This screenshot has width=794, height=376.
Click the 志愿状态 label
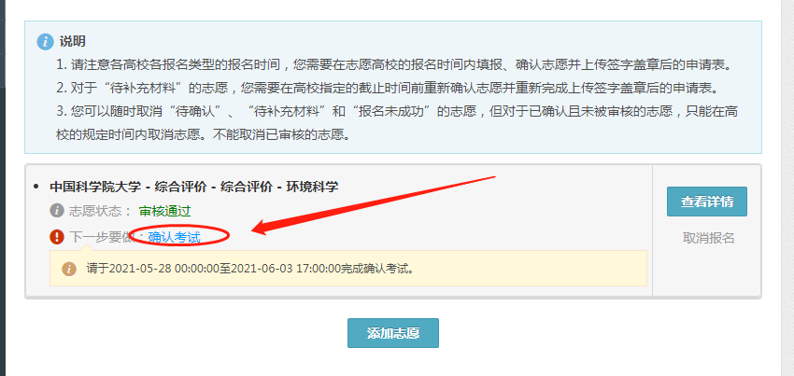point(100,211)
